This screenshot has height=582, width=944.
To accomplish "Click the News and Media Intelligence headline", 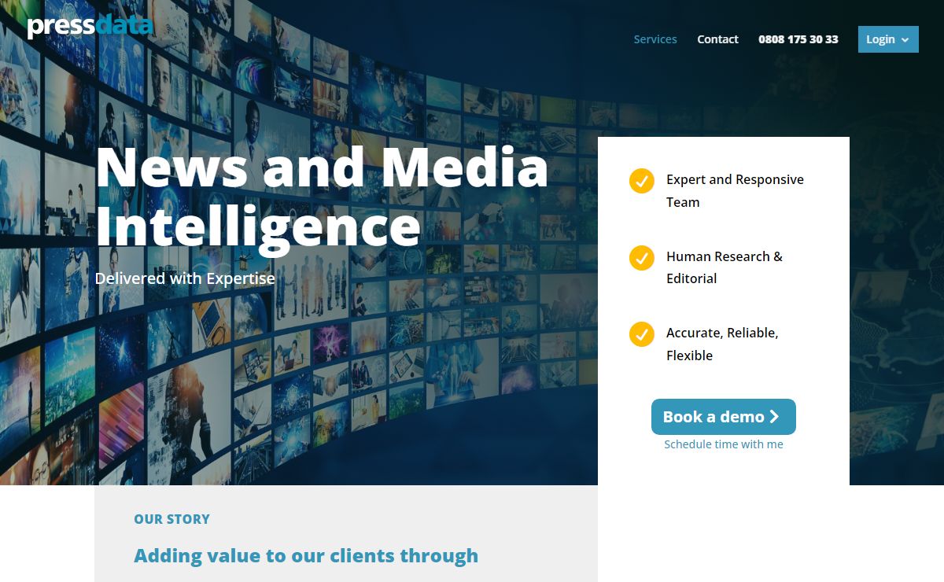I will [321, 197].
